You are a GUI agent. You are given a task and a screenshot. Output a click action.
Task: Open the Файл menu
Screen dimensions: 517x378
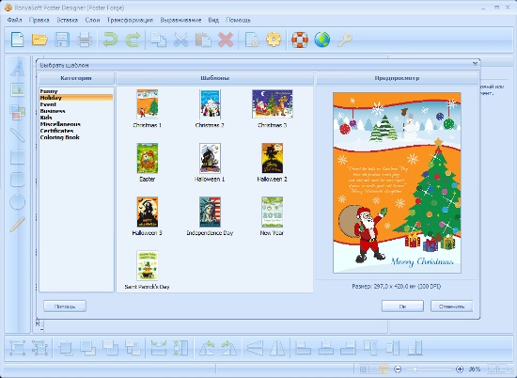tap(14, 20)
